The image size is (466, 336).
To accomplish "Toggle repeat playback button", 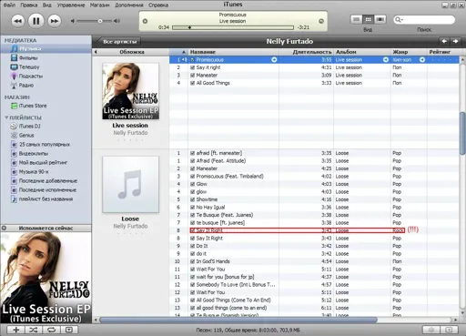I will [51, 330].
